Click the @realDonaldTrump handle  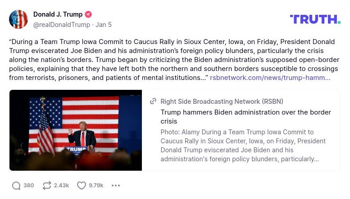(x=62, y=25)
